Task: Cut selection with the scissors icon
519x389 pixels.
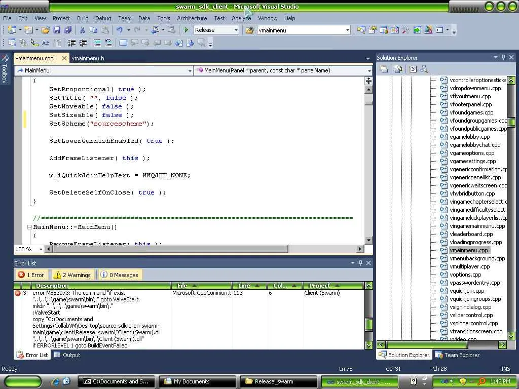Action: [x=83, y=30]
